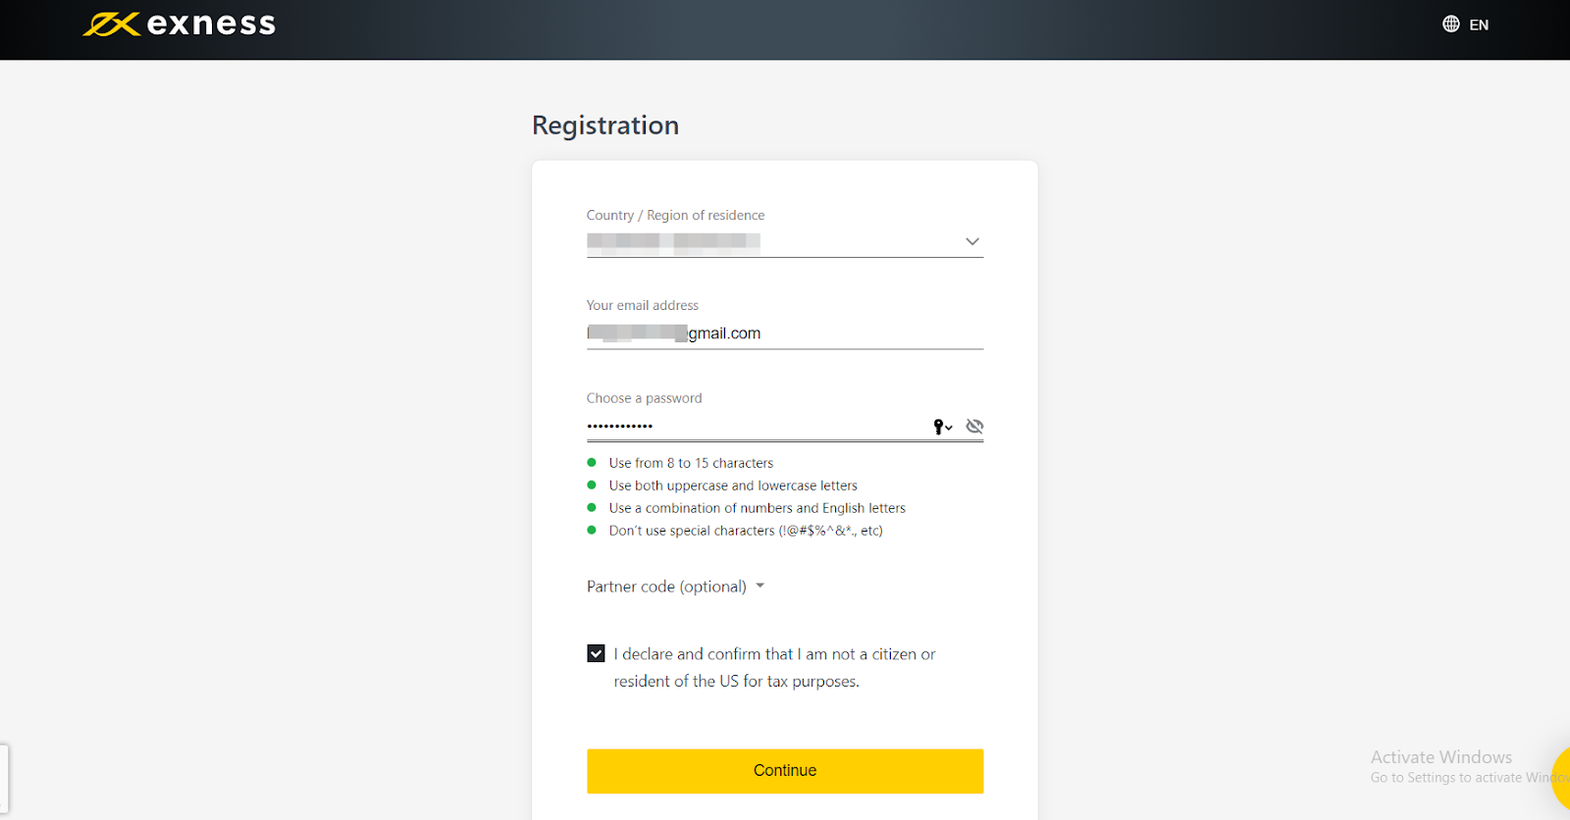The width and height of the screenshot is (1570, 820).
Task: Open the Country / Region of residence field
Action: pyautogui.click(x=765, y=241)
